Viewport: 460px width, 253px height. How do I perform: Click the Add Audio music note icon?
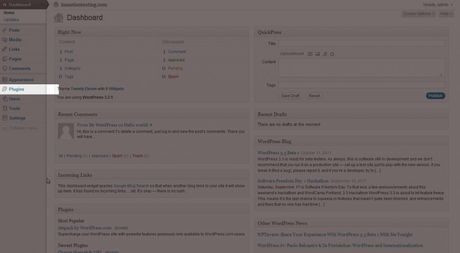[325, 54]
